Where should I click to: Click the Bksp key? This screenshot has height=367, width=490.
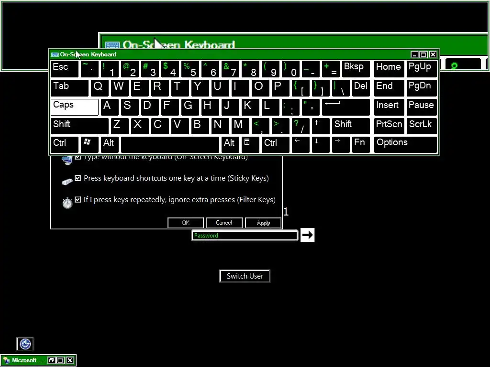[356, 69]
